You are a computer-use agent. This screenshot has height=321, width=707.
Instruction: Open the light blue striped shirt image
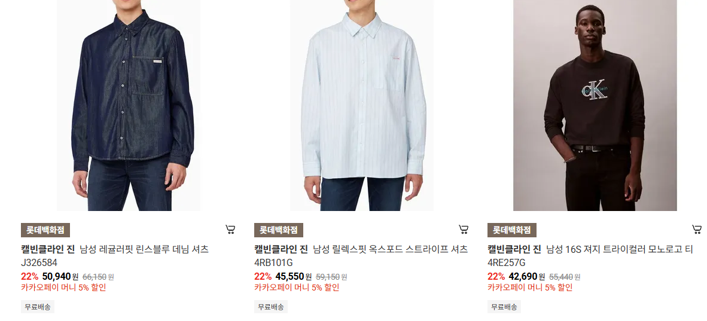point(362,105)
